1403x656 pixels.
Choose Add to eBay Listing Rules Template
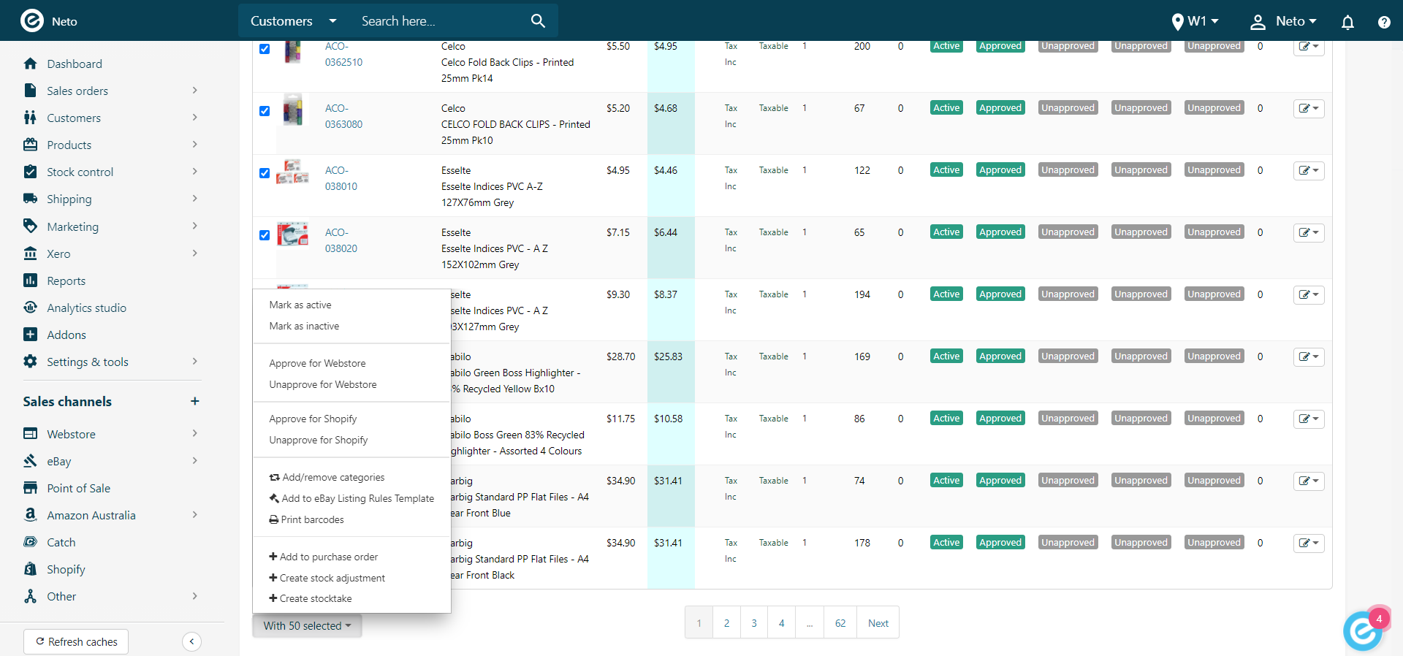point(351,498)
